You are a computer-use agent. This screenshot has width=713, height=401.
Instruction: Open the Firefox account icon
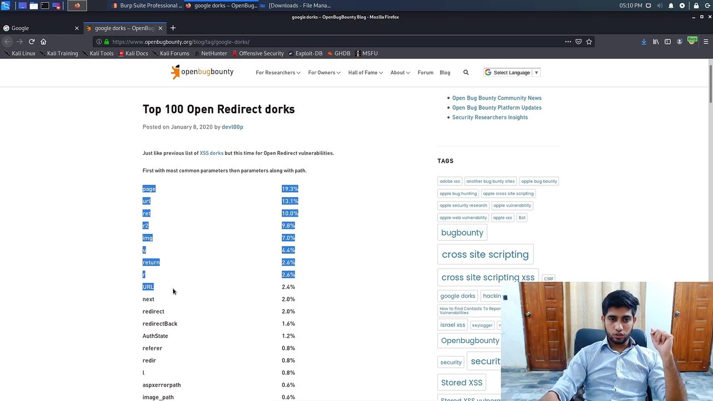pyautogui.click(x=680, y=42)
